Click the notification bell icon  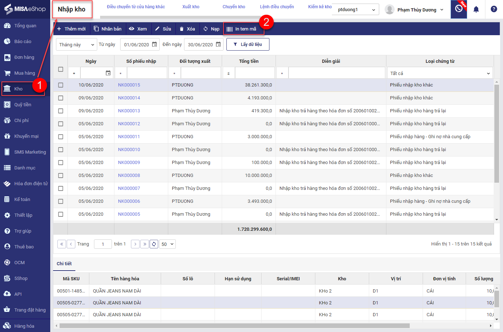[x=476, y=9]
